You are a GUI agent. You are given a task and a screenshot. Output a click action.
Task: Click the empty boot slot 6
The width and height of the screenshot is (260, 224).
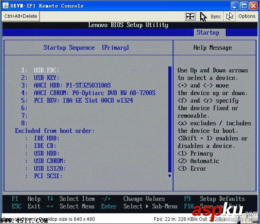point(24,108)
